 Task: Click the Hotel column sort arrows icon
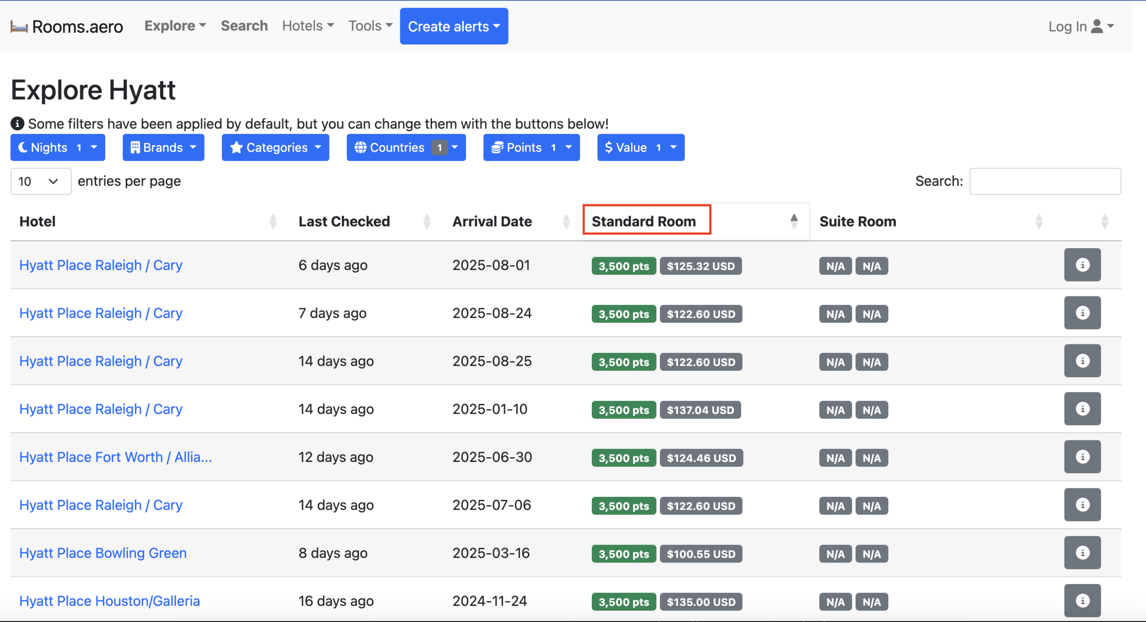point(273,221)
